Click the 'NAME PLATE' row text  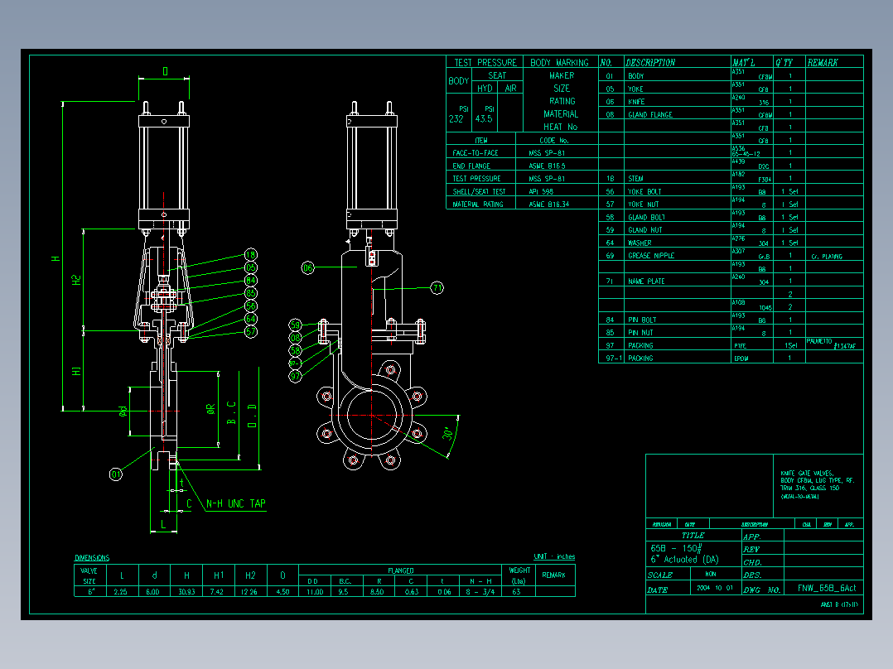[646, 282]
